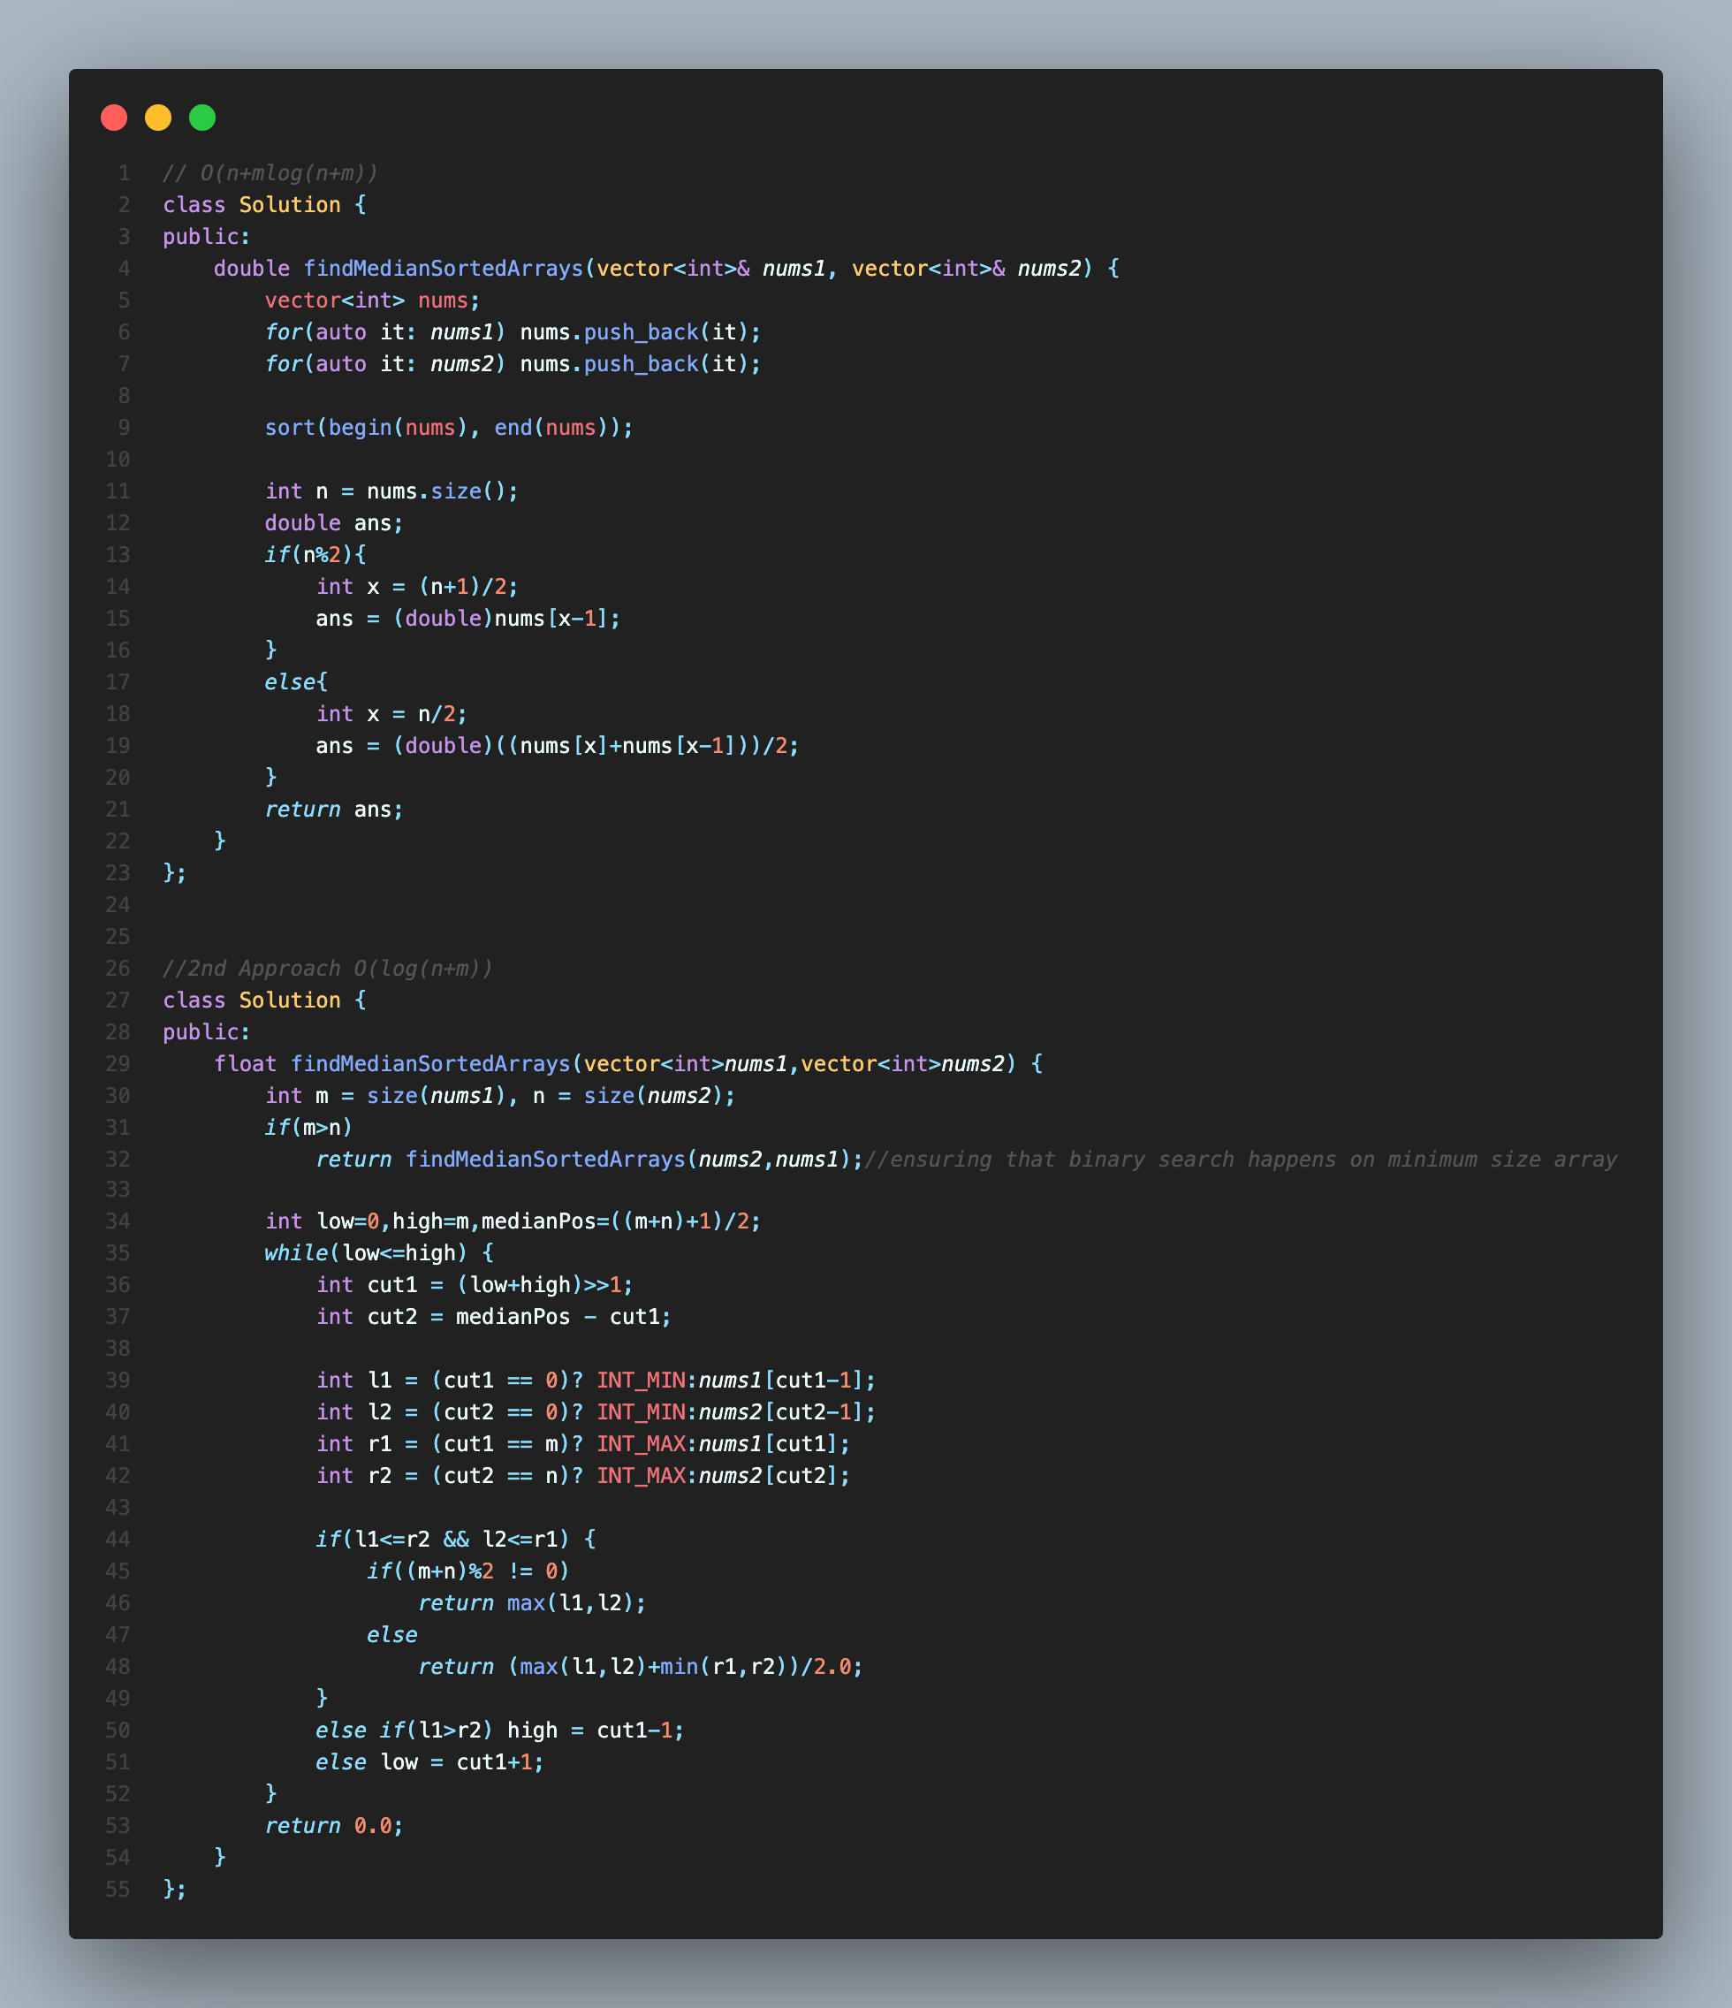This screenshot has width=1732, height=2008.
Task: Click the green maximize window dot
Action: pos(201,118)
